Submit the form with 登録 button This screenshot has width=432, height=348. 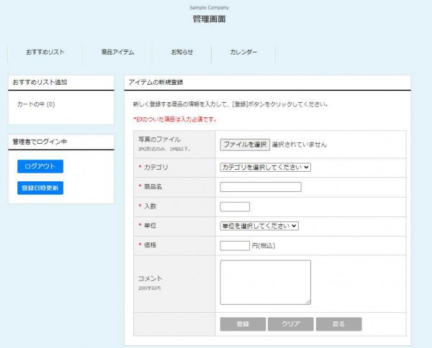tap(243, 324)
